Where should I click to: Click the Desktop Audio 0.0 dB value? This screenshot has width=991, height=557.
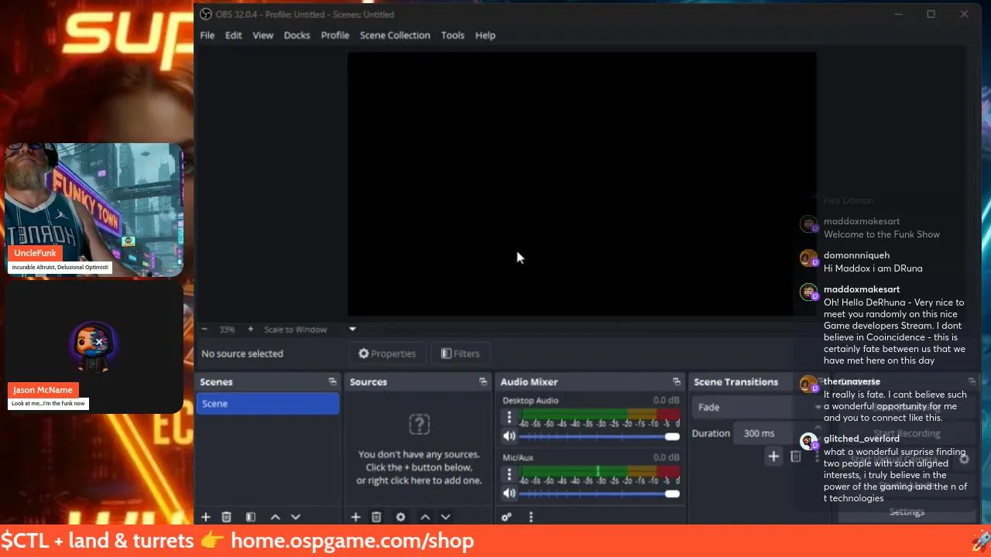(x=666, y=400)
